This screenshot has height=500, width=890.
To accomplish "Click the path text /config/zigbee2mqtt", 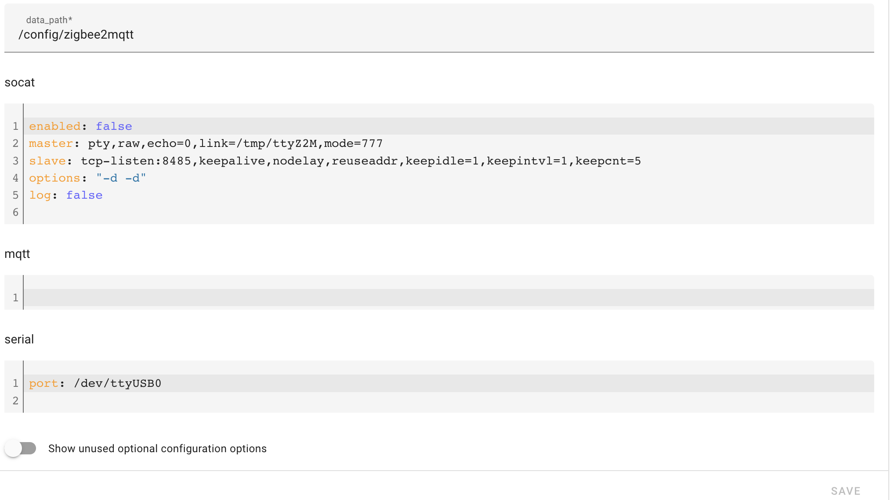I will pos(76,35).
